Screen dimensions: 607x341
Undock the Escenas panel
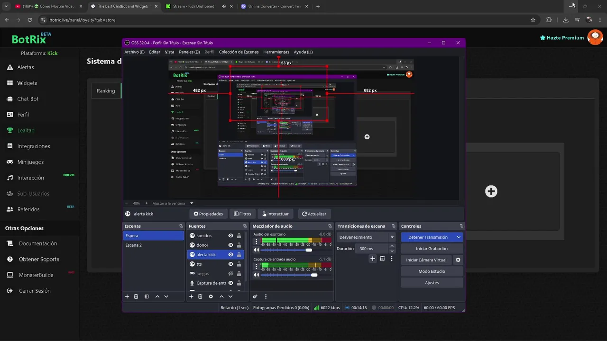(181, 226)
